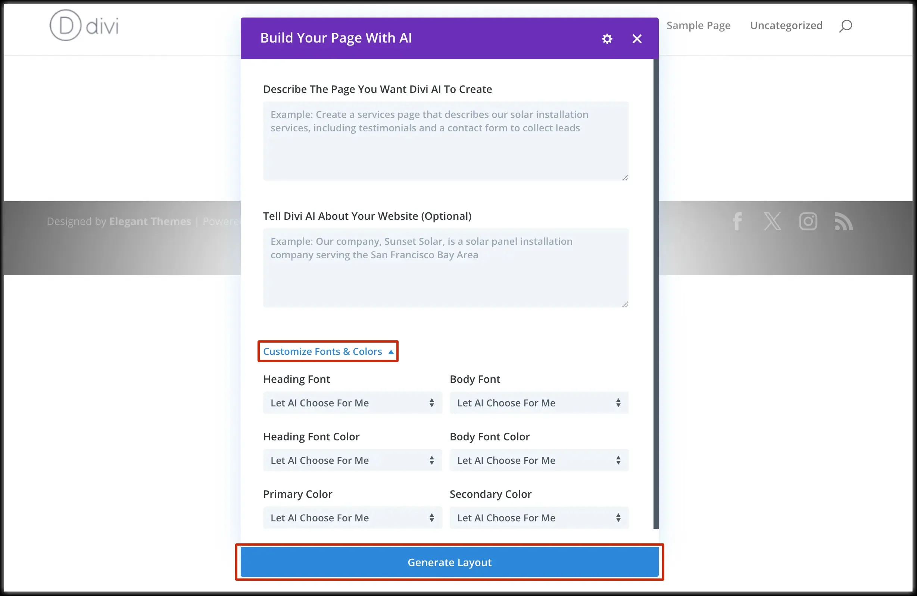Open the Primary Color dropdown
This screenshot has height=596, width=917.
(x=353, y=517)
